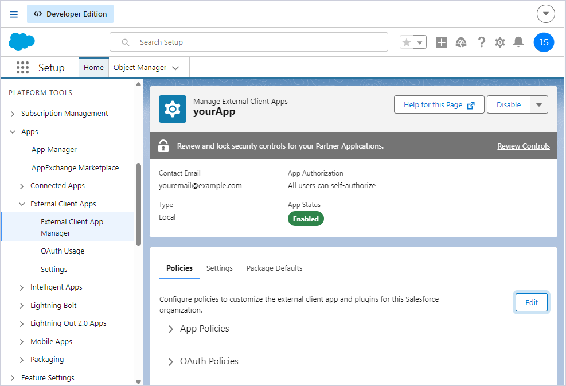Click the Edit policies button
The width and height of the screenshot is (566, 386).
[532, 302]
